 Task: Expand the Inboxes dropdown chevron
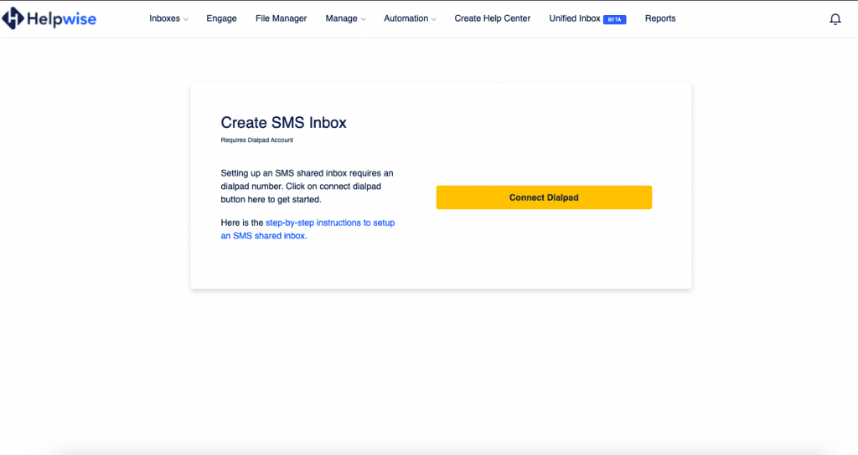point(186,19)
